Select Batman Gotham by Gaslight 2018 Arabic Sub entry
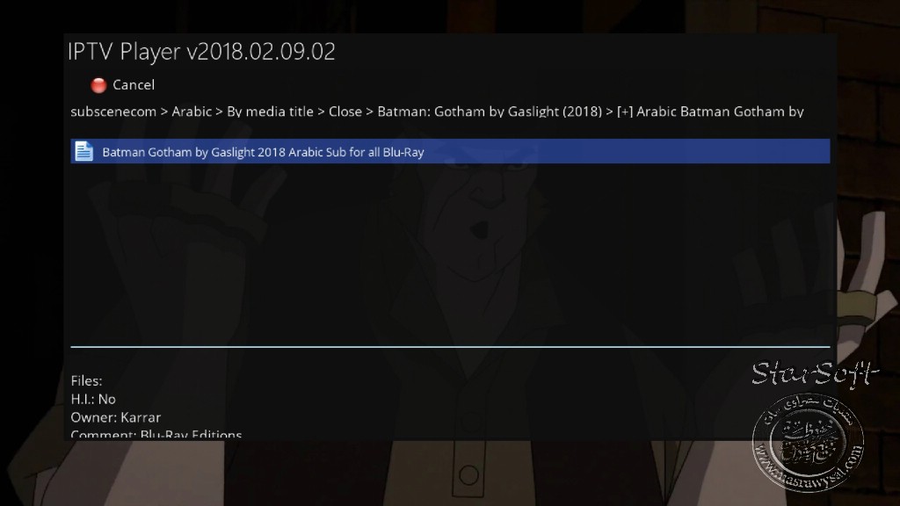 pos(450,151)
